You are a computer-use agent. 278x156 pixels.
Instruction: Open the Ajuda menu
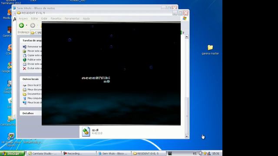coord(86,19)
